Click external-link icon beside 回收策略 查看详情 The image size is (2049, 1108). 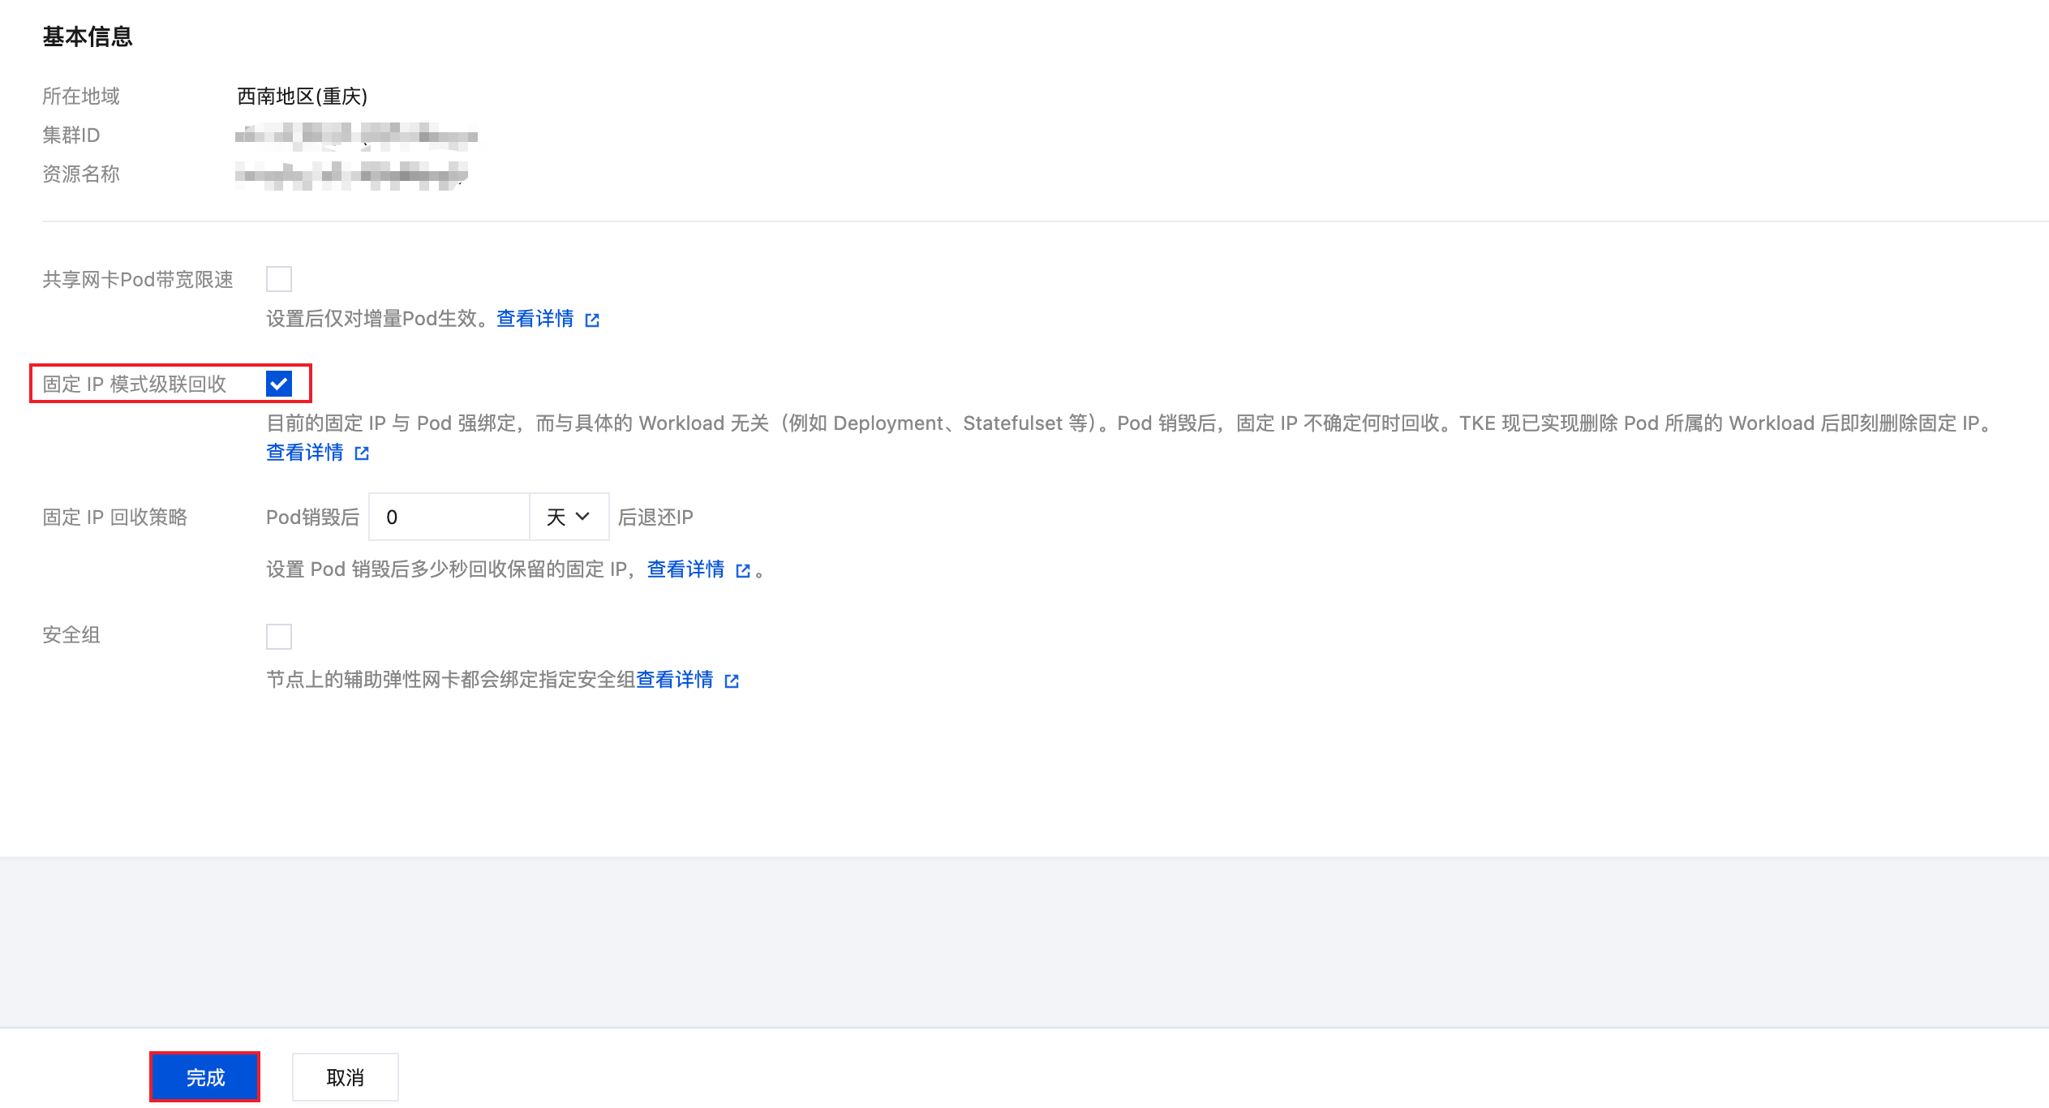tap(742, 571)
